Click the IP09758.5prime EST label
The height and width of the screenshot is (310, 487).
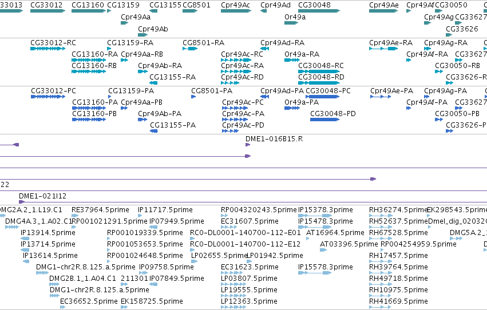tap(167, 267)
